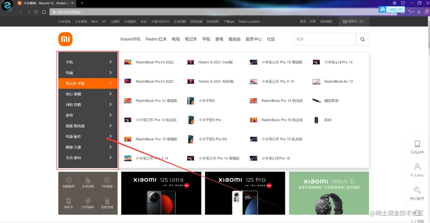Open the 消息通知 link
This screenshot has height=223, width=430.
click(326, 22)
